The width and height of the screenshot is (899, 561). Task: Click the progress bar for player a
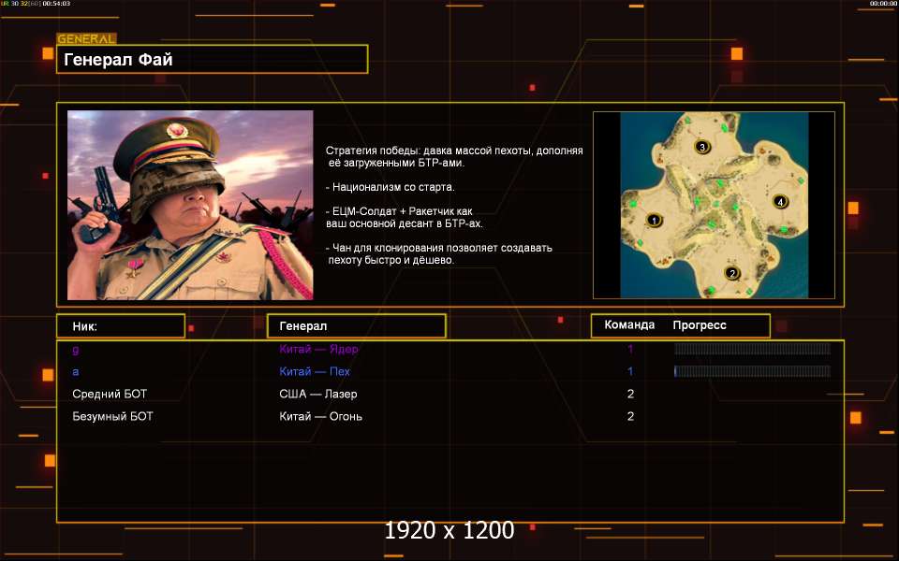click(x=752, y=371)
